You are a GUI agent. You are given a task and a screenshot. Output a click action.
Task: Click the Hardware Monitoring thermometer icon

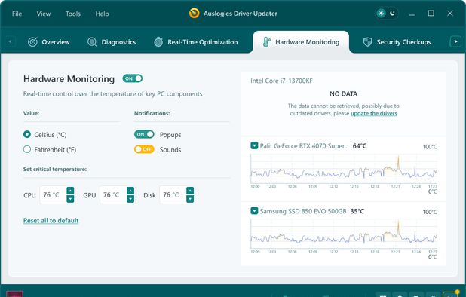(266, 42)
